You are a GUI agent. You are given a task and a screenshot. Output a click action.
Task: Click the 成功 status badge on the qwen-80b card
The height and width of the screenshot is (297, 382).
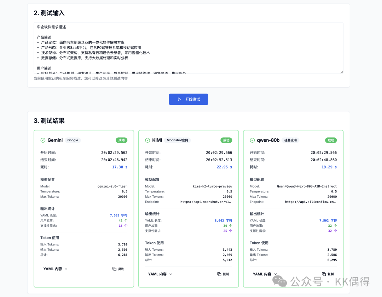click(x=331, y=140)
